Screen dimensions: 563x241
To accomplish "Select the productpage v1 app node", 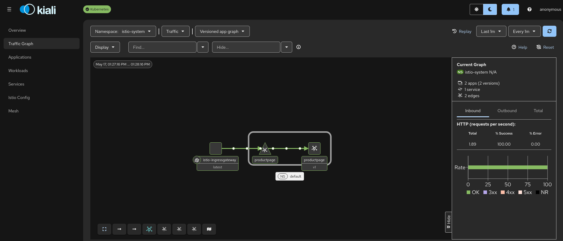I will 314,148.
